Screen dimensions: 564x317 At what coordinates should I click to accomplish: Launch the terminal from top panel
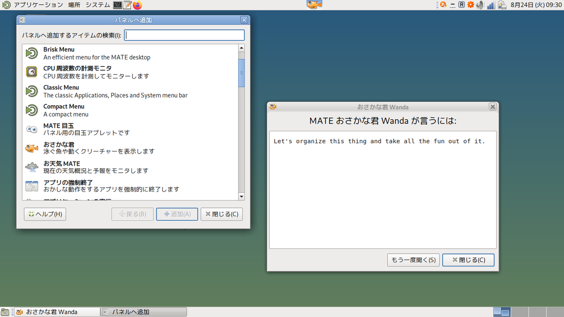pos(117,5)
